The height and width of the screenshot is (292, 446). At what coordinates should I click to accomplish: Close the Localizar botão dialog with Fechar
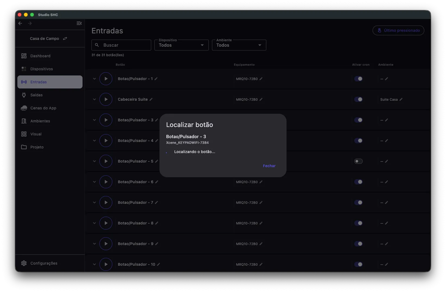coord(269,166)
